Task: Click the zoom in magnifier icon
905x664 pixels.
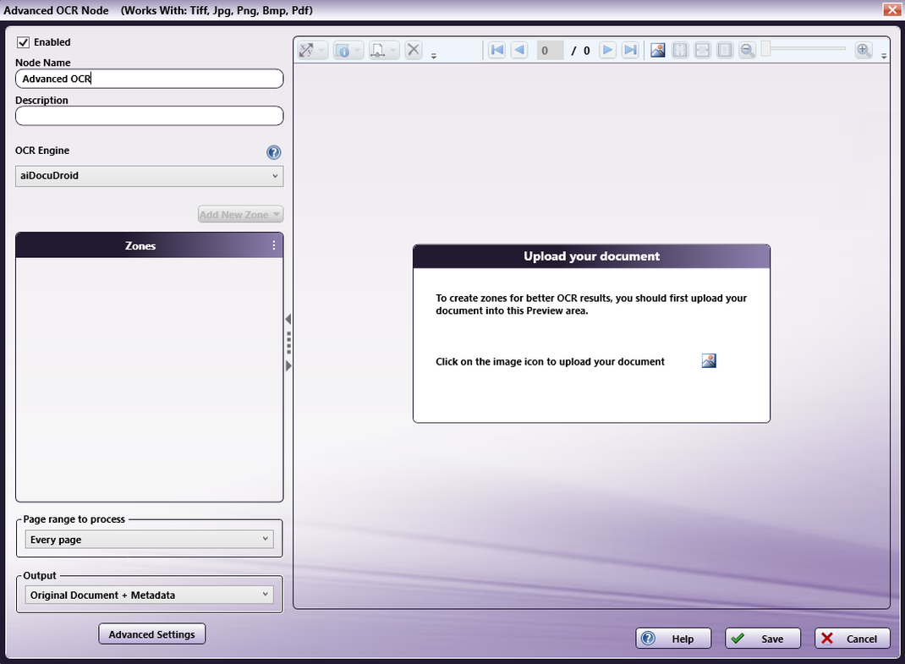Action: 864,50
